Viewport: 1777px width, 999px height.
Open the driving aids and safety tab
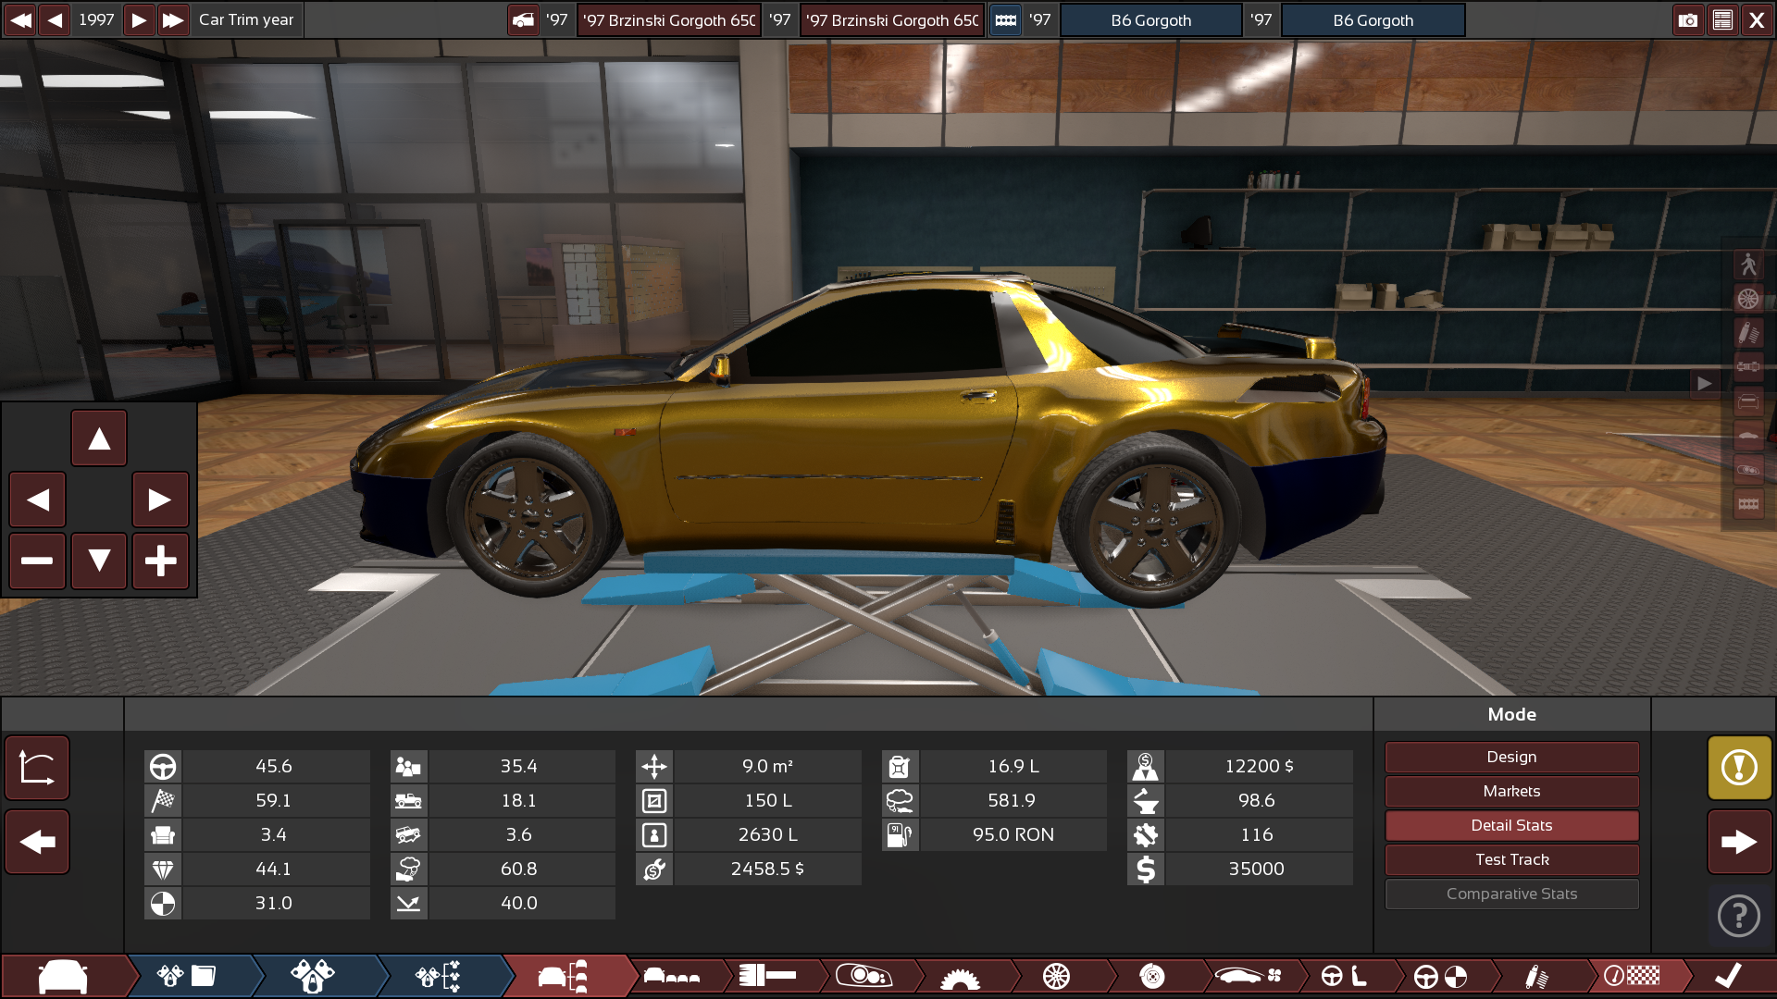(1441, 976)
